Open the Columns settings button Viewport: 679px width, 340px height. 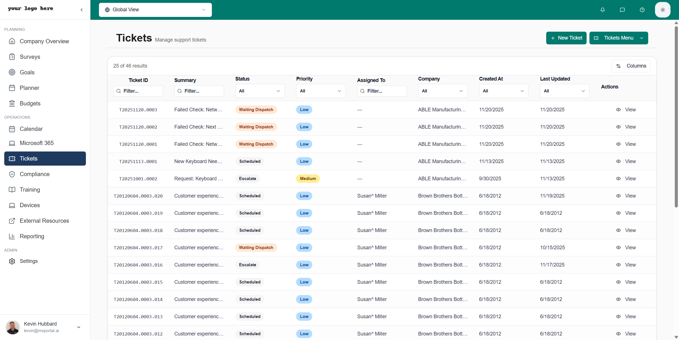(x=631, y=66)
